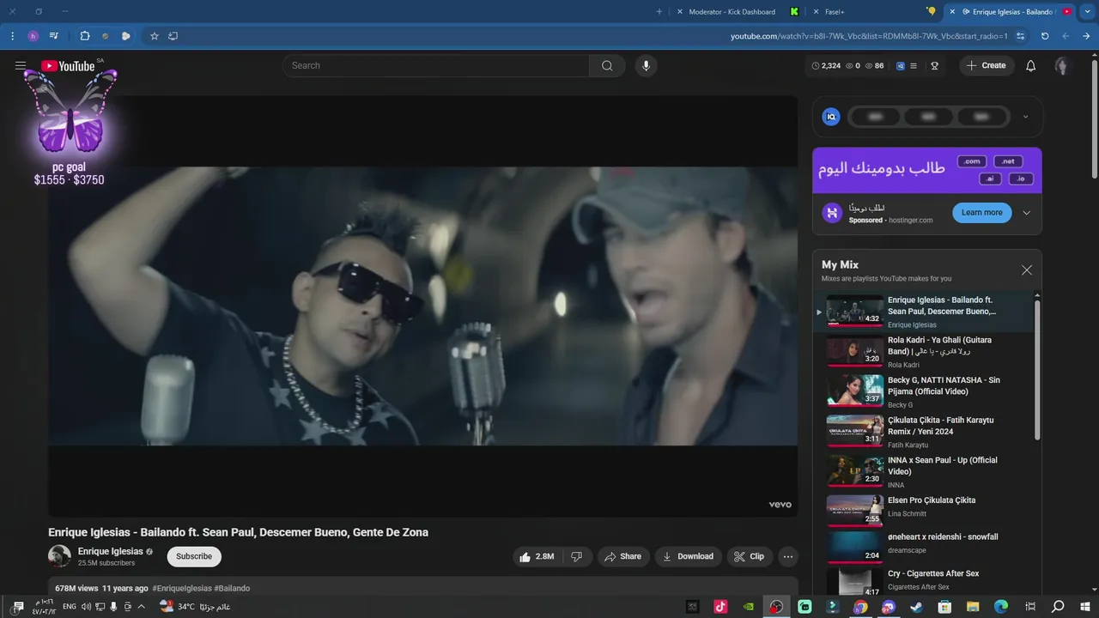This screenshot has width=1099, height=618.
Task: Open the media controls playlist icon
Action: 54,36
